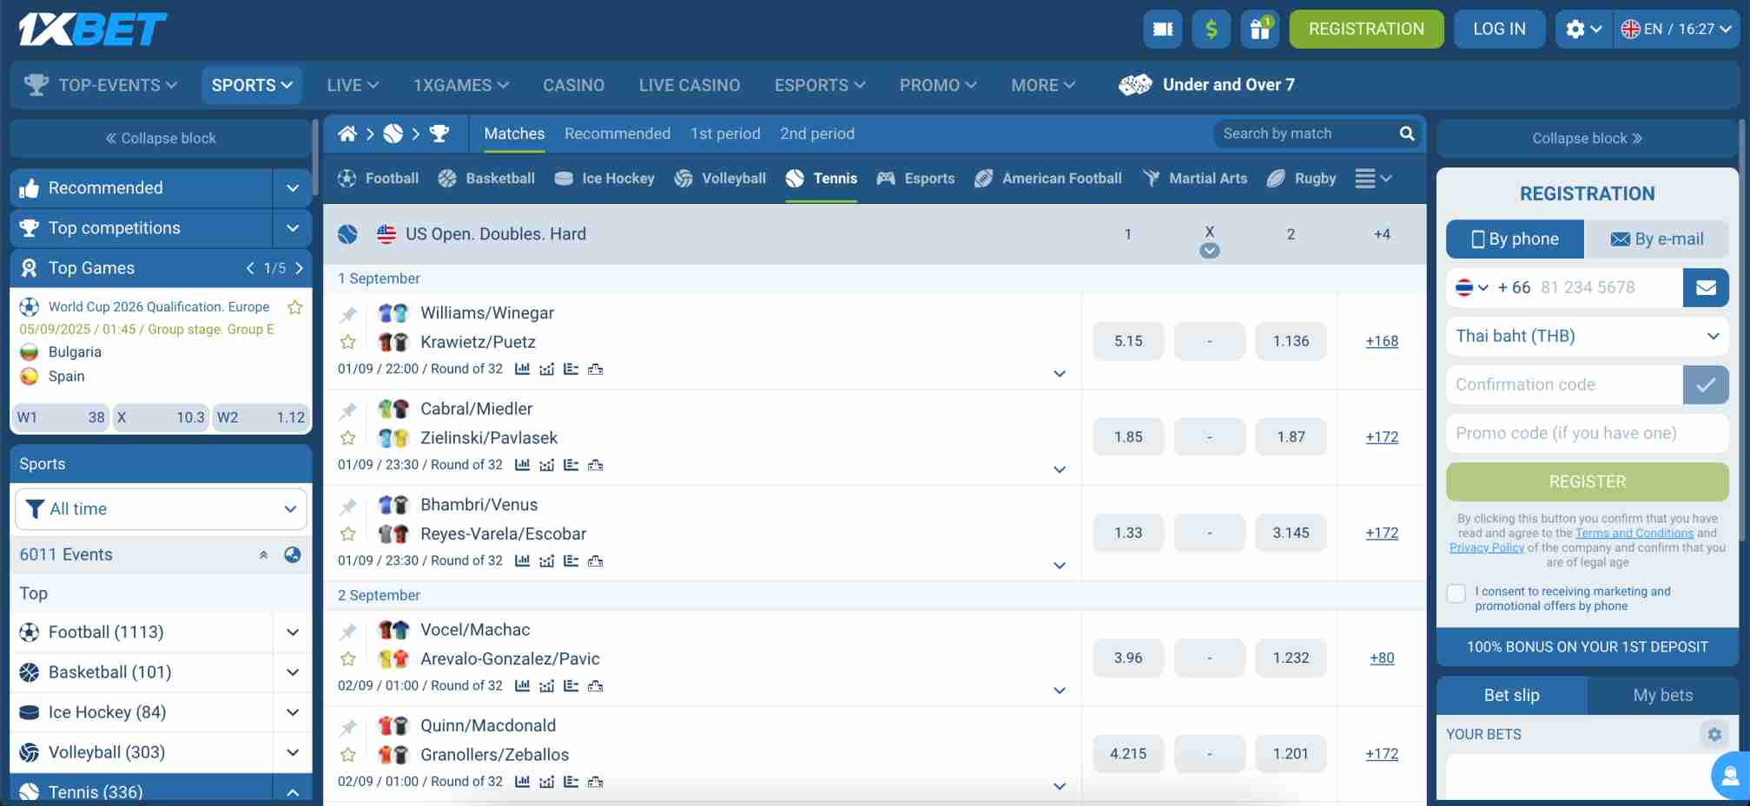Open the last info icon for Quinn/Macdonald
1750x806 pixels.
[595, 782]
